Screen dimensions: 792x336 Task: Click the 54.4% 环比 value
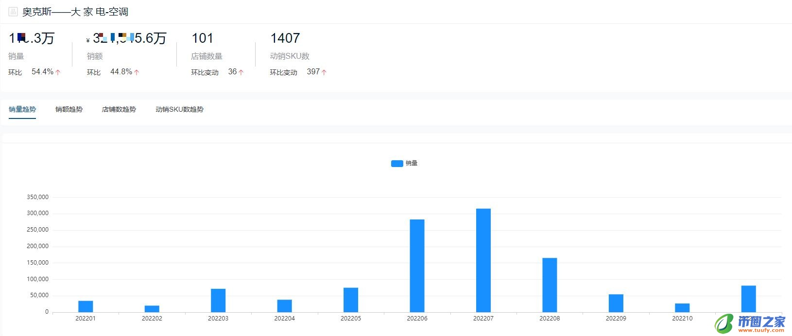click(x=42, y=72)
